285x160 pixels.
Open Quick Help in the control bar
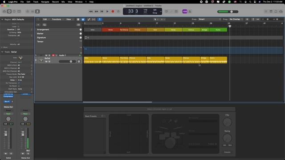tap(14, 12)
